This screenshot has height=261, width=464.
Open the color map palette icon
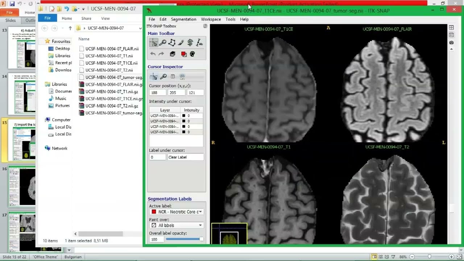192,54
